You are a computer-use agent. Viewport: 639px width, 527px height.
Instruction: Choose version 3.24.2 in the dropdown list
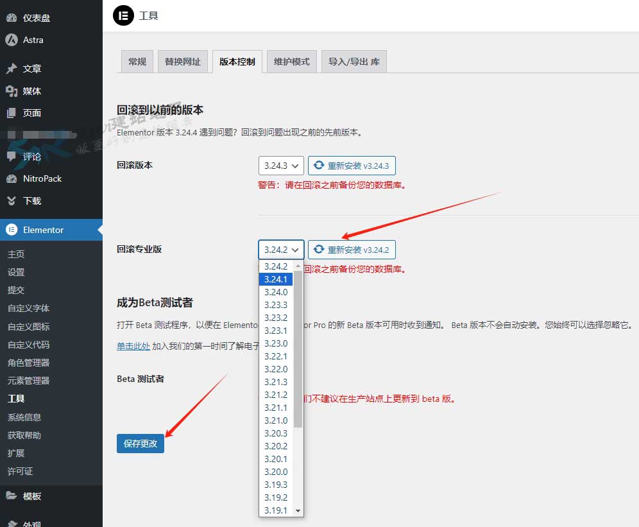[x=276, y=266]
